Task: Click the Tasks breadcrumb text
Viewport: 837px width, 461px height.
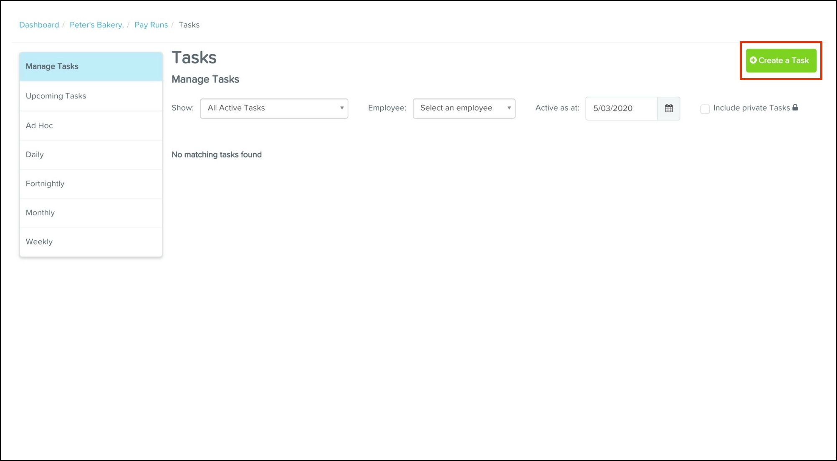Action: (189, 25)
